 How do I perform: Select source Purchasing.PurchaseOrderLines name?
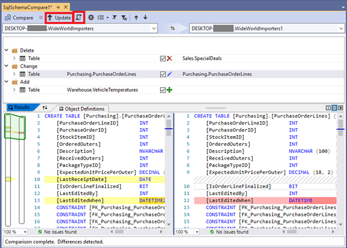pos(102,74)
